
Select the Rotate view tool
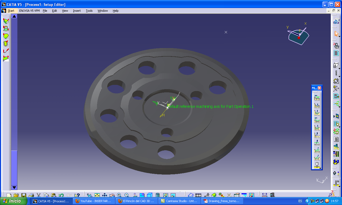(112, 195)
